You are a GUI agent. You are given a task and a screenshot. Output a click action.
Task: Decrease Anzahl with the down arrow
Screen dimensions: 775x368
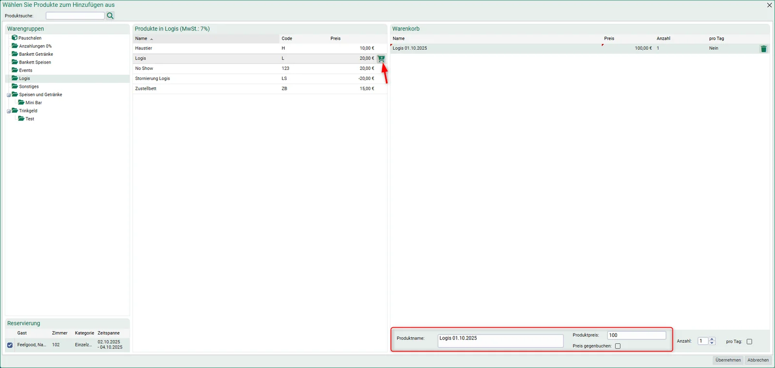pos(712,343)
